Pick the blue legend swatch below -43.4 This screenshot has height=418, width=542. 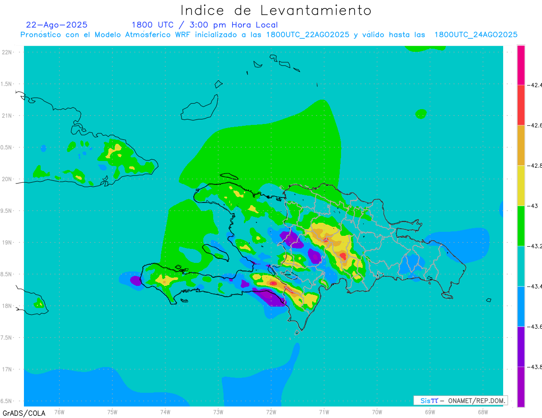tap(521, 306)
